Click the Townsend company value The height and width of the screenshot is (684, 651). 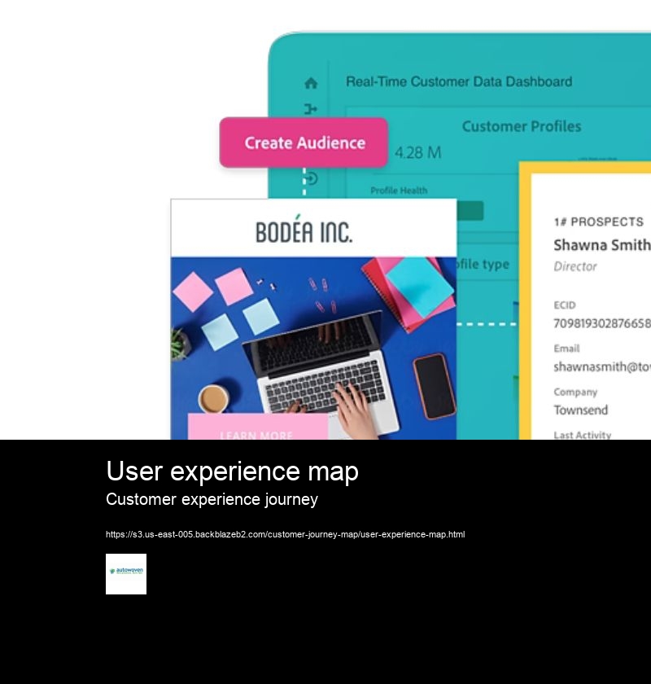(581, 410)
